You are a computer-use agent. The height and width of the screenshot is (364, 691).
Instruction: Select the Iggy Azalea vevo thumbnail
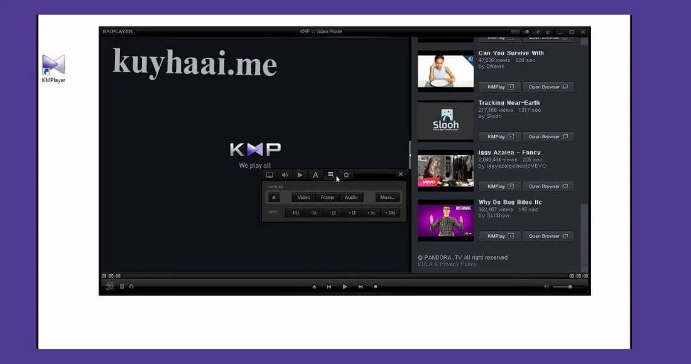[445, 170]
